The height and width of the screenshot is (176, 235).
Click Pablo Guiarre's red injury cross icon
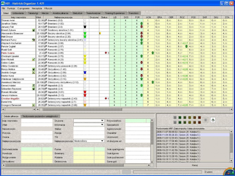click(106, 53)
